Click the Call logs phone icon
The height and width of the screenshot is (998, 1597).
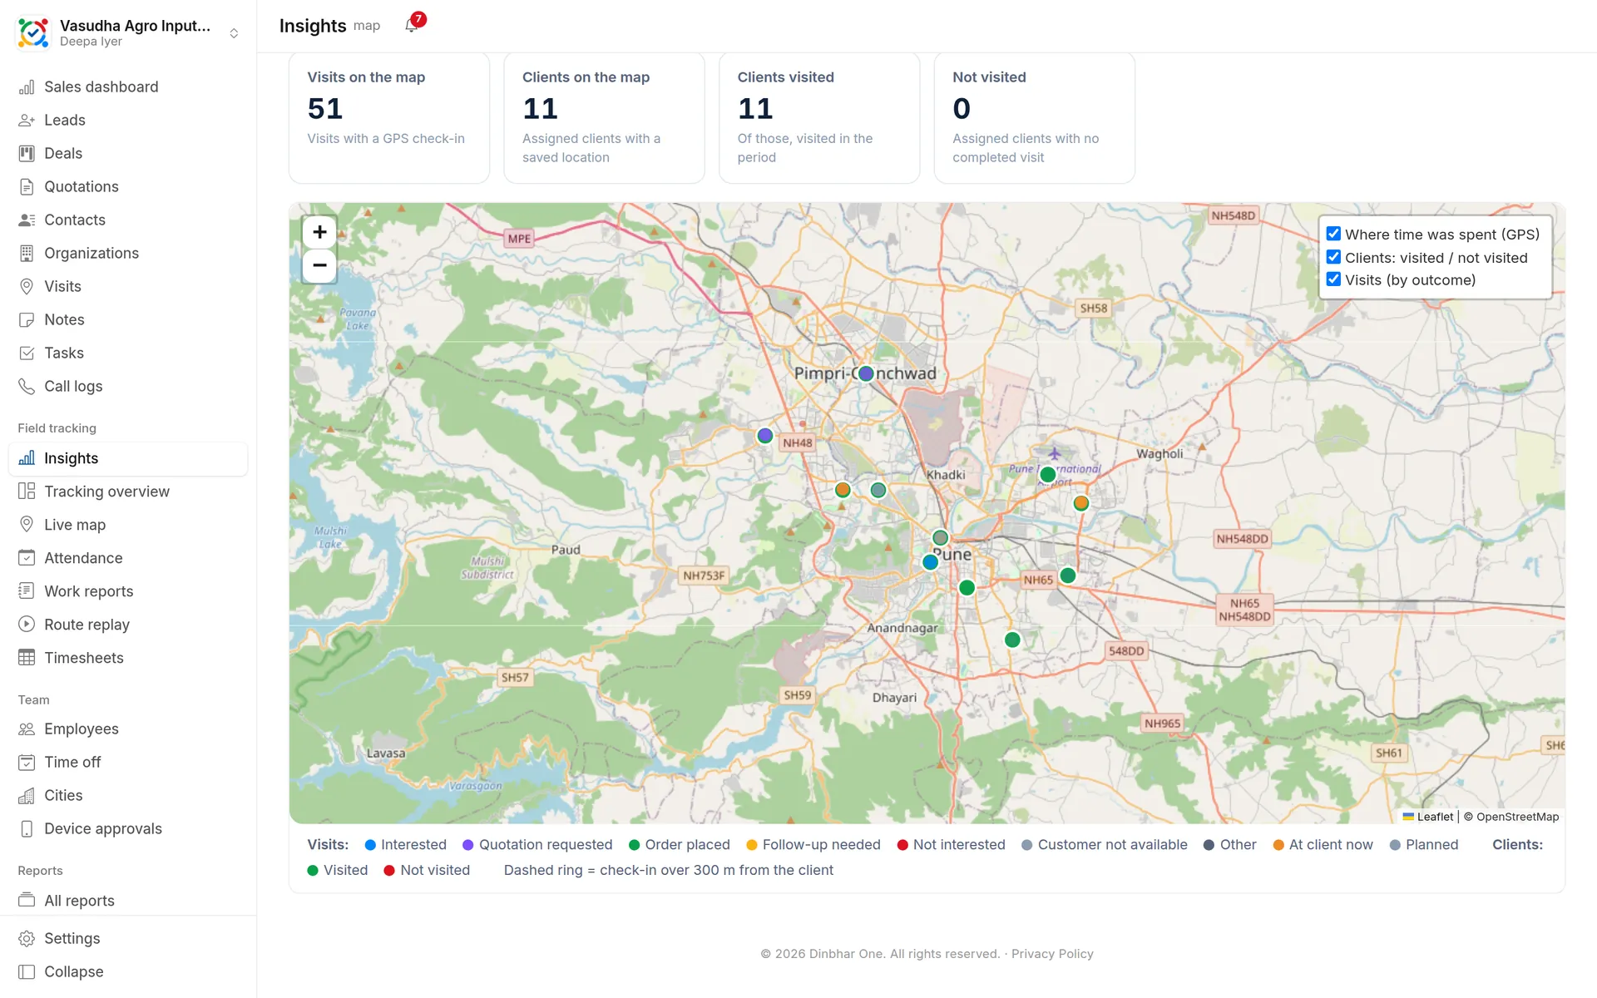27,387
